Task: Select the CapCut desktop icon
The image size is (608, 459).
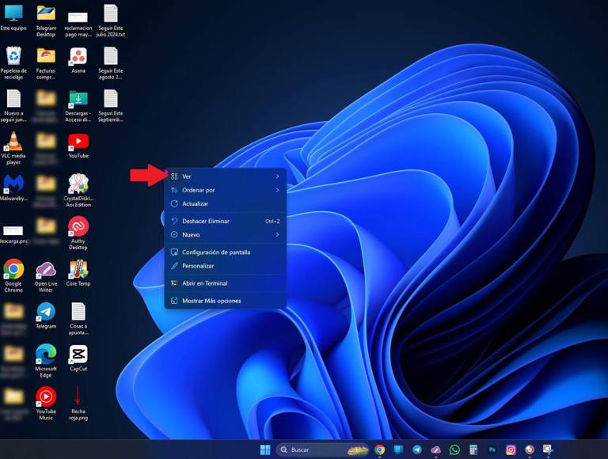Action: pos(78,358)
